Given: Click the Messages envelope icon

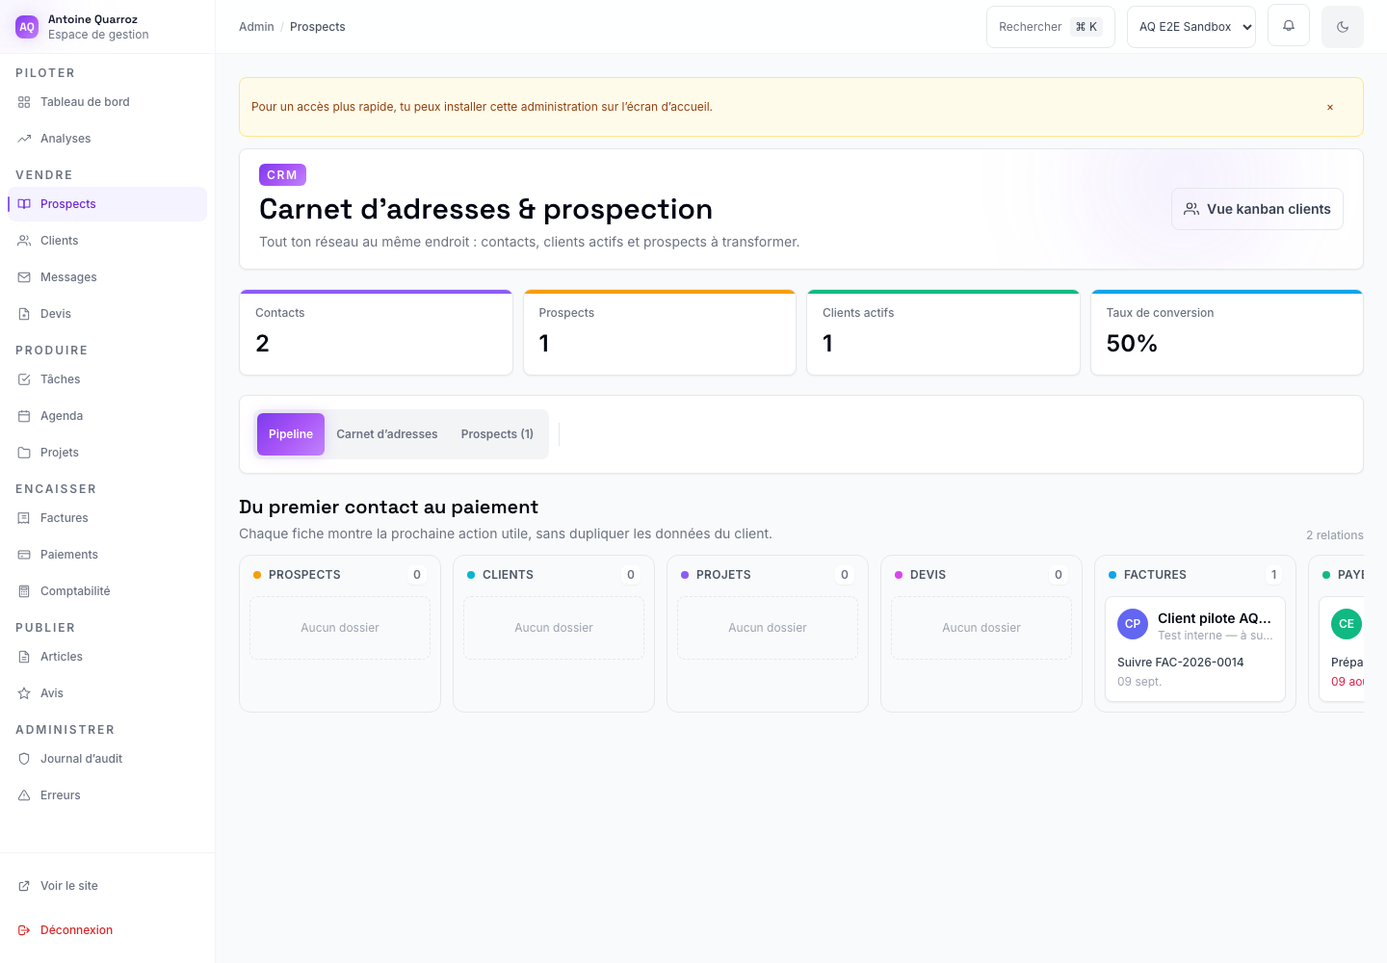Looking at the screenshot, I should (24, 277).
